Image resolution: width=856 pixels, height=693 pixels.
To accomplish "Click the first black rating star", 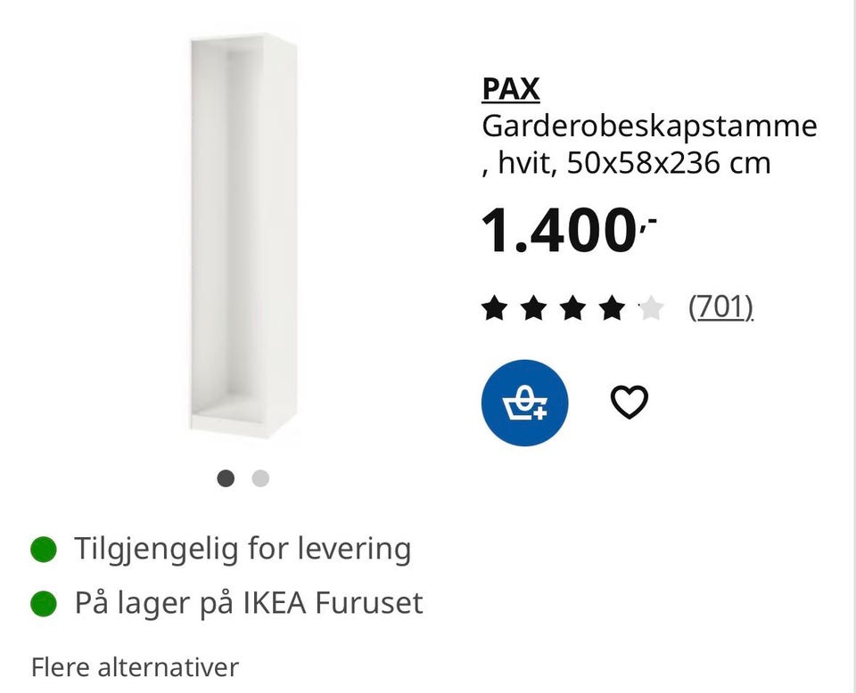I will (494, 308).
